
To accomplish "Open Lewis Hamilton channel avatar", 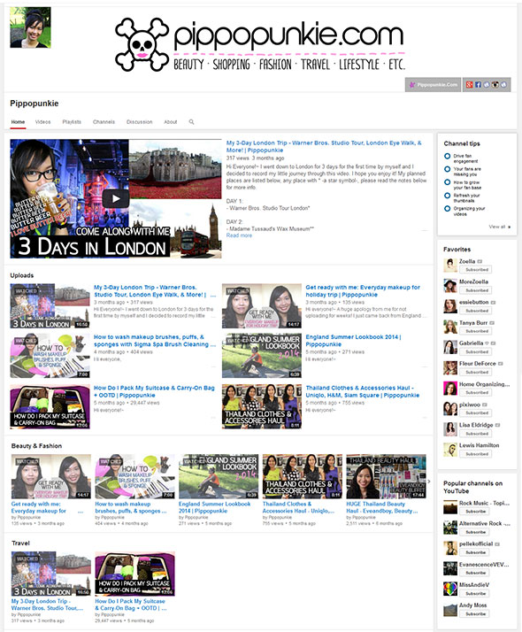I will (x=450, y=450).
